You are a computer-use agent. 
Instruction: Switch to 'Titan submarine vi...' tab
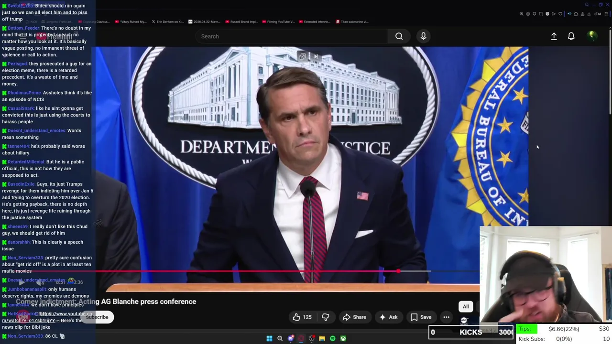[352, 21]
